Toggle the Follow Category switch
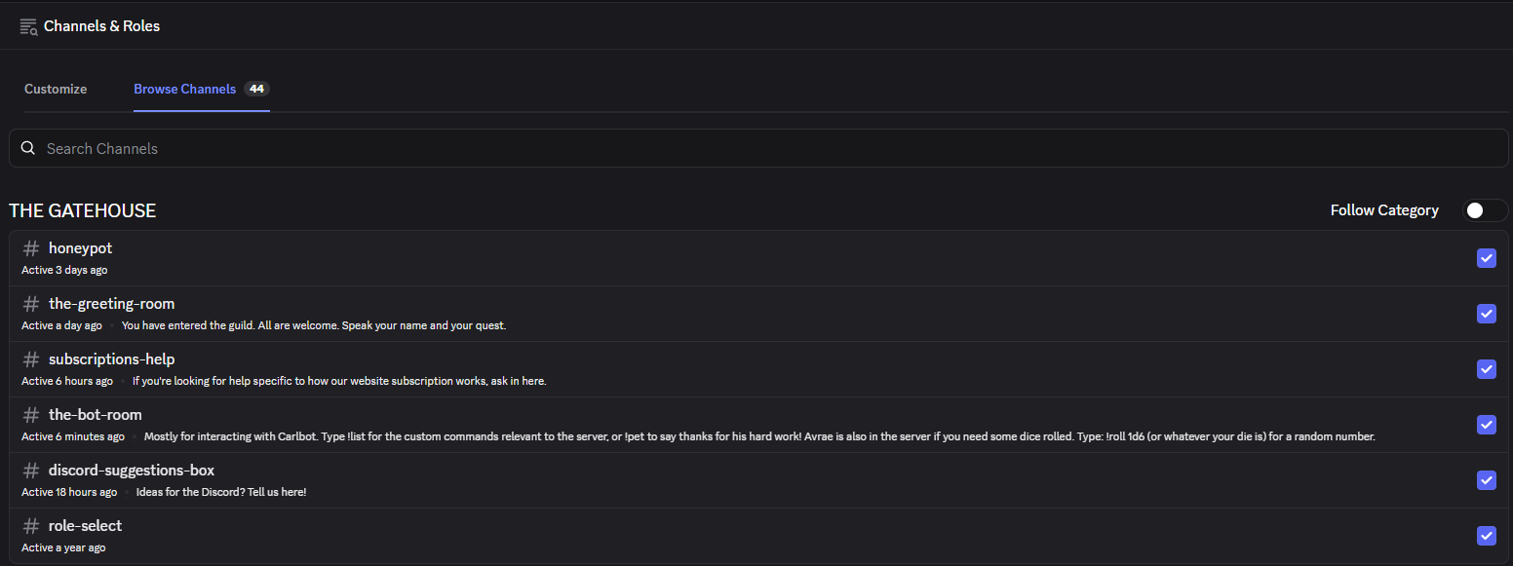 [x=1485, y=210]
